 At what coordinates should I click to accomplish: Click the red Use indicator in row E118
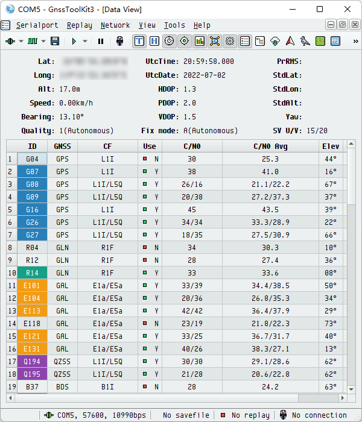click(145, 323)
